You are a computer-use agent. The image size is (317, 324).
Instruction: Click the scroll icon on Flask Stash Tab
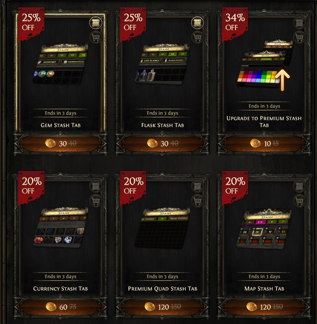(197, 23)
